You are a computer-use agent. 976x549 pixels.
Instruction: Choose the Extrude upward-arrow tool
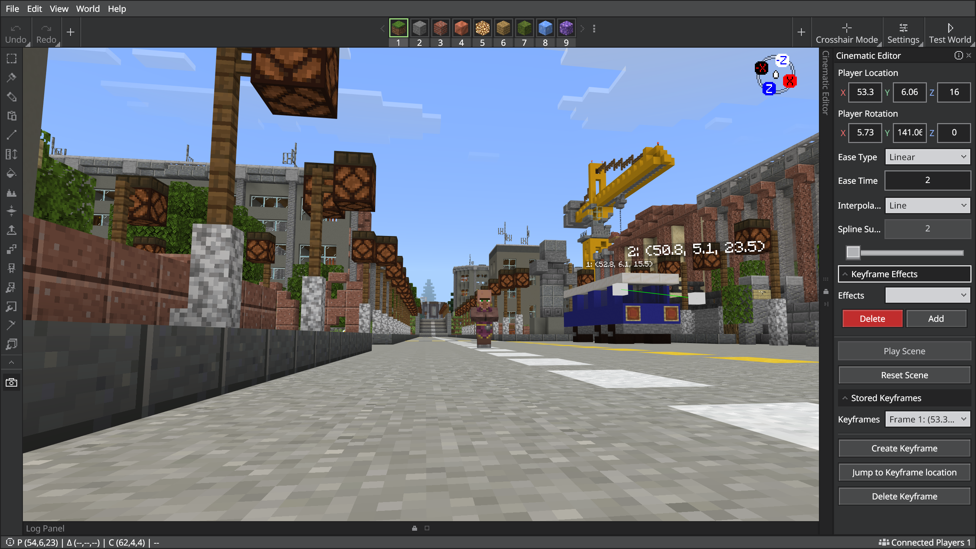(x=11, y=230)
